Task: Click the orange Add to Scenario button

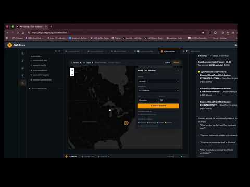Action: tap(158, 106)
